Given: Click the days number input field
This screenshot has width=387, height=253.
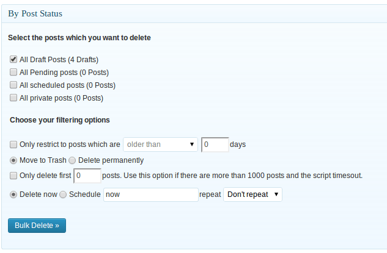Looking at the screenshot, I should pos(215,144).
